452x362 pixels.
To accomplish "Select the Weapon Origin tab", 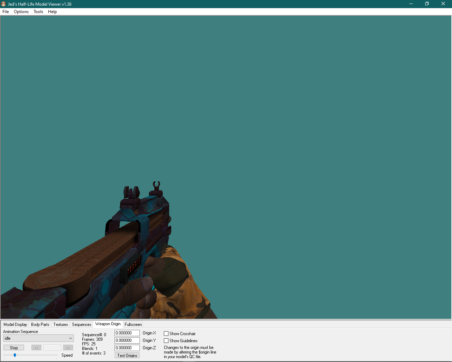I will click(108, 324).
